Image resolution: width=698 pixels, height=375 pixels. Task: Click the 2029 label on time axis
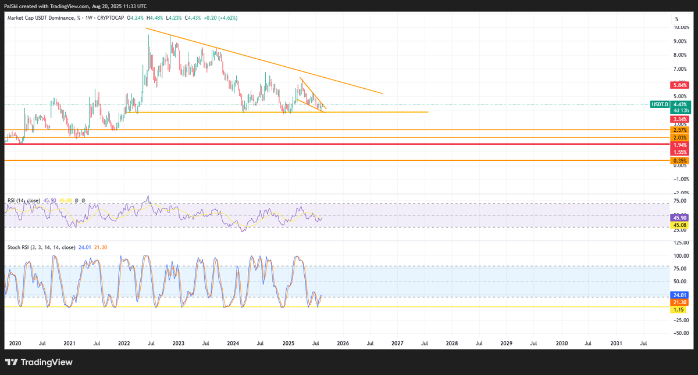click(506, 344)
